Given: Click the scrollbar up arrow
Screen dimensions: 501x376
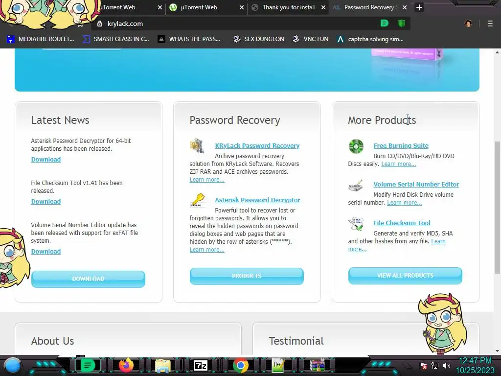Looking at the screenshot, I should pos(497,52).
